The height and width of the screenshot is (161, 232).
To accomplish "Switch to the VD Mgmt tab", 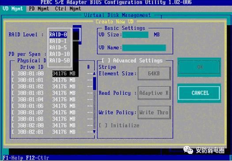I will [13, 9].
